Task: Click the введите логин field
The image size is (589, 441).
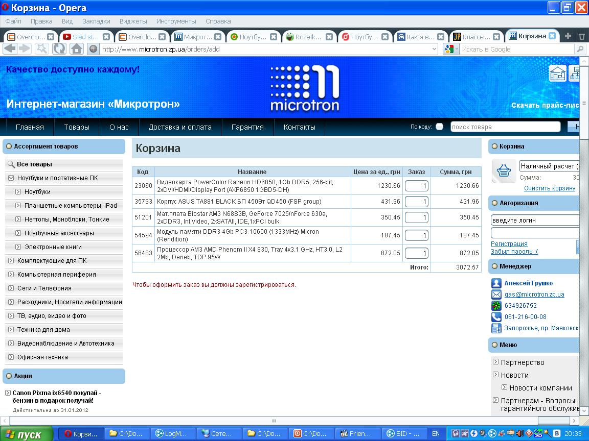Action: click(535, 220)
